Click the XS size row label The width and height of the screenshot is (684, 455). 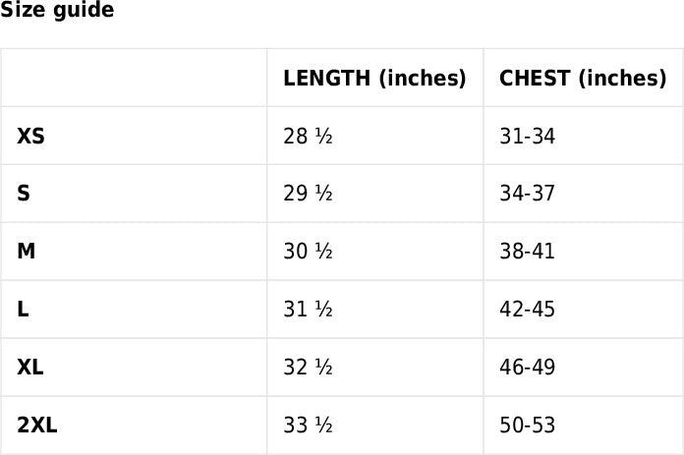[x=31, y=137]
